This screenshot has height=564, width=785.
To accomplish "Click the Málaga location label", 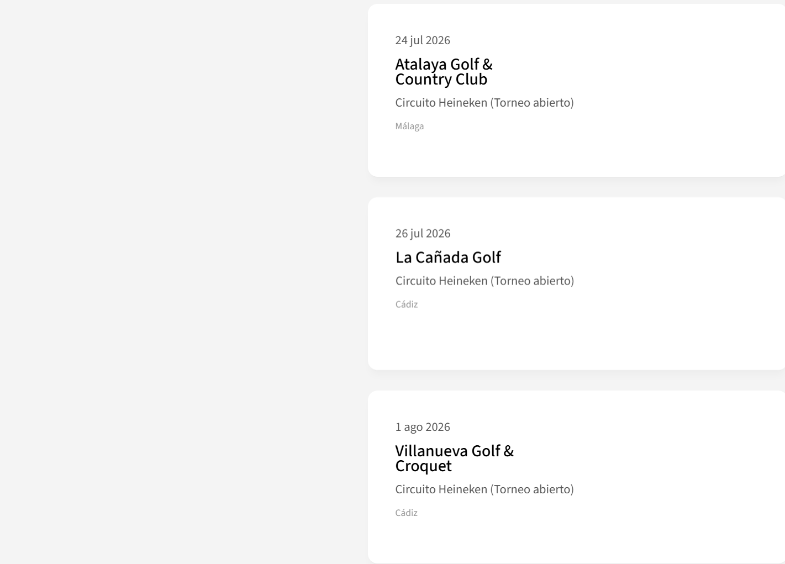I will tap(409, 126).
